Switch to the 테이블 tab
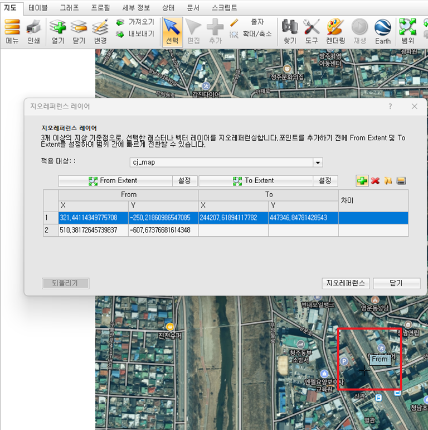 pyautogui.click(x=38, y=8)
